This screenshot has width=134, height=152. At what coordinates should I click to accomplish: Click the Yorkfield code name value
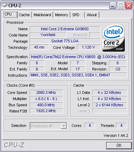click(48, 35)
